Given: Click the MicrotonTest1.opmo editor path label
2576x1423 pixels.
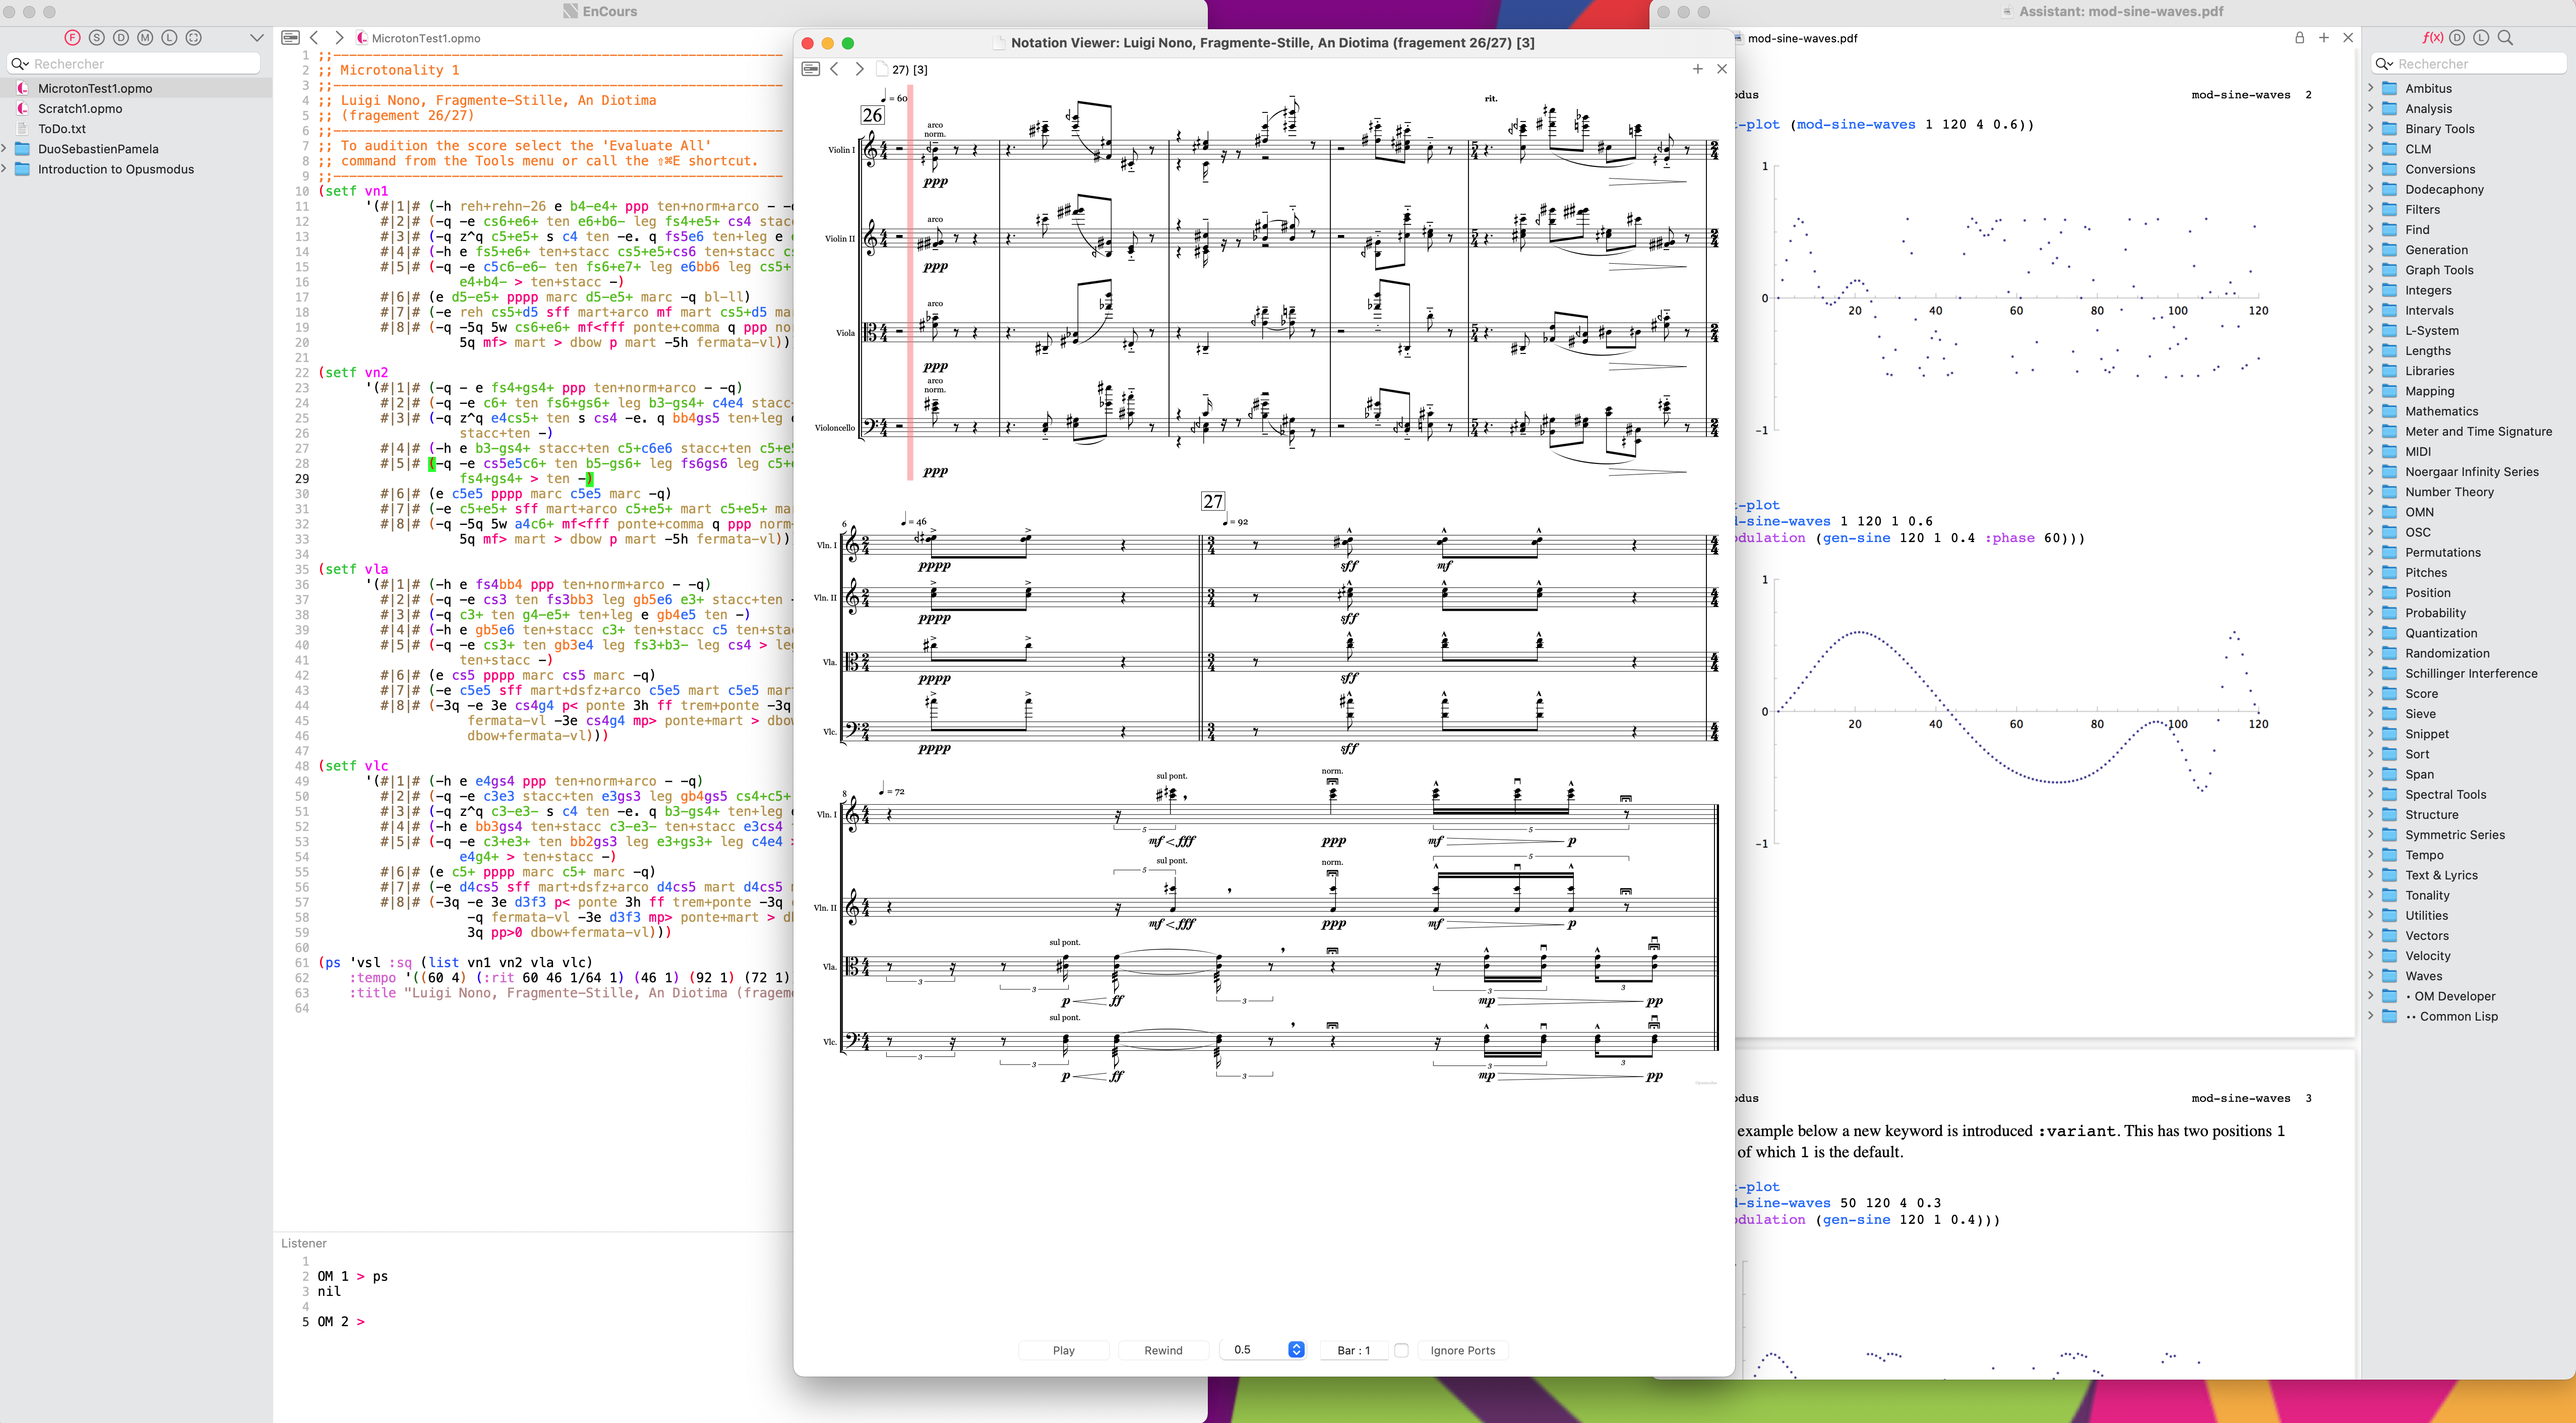Looking at the screenshot, I should tap(425, 38).
